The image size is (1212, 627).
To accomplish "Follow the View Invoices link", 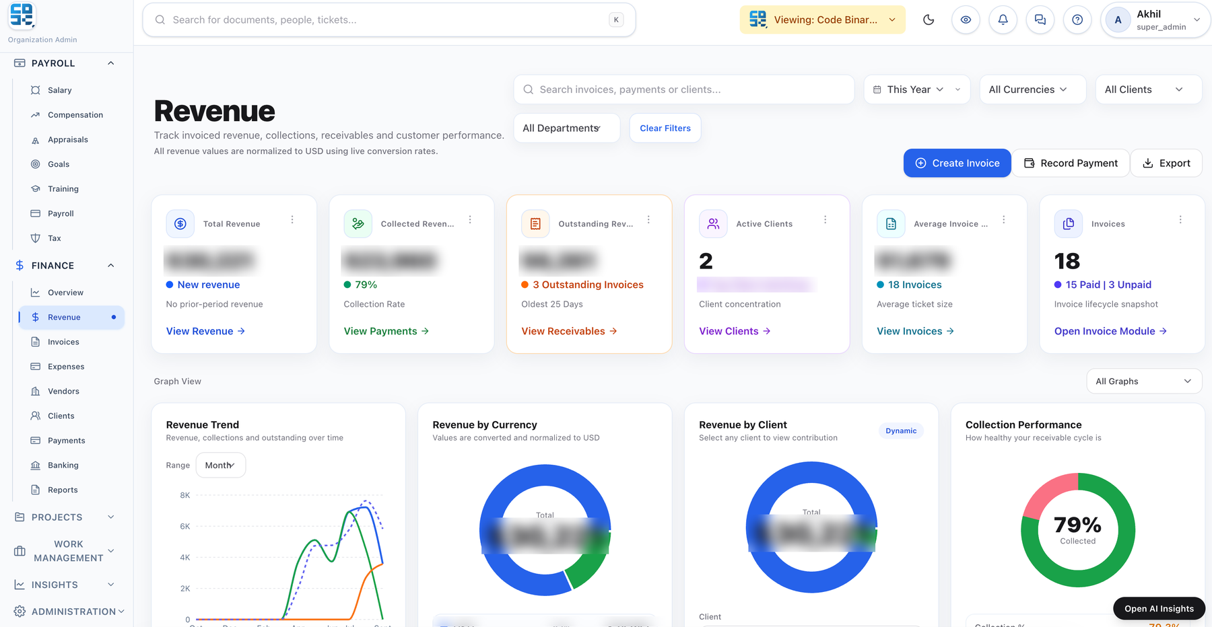I will (915, 331).
